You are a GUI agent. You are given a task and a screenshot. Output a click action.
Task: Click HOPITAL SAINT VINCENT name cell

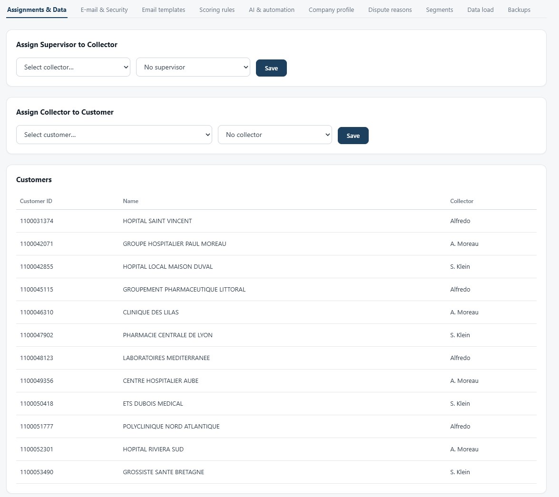click(157, 221)
